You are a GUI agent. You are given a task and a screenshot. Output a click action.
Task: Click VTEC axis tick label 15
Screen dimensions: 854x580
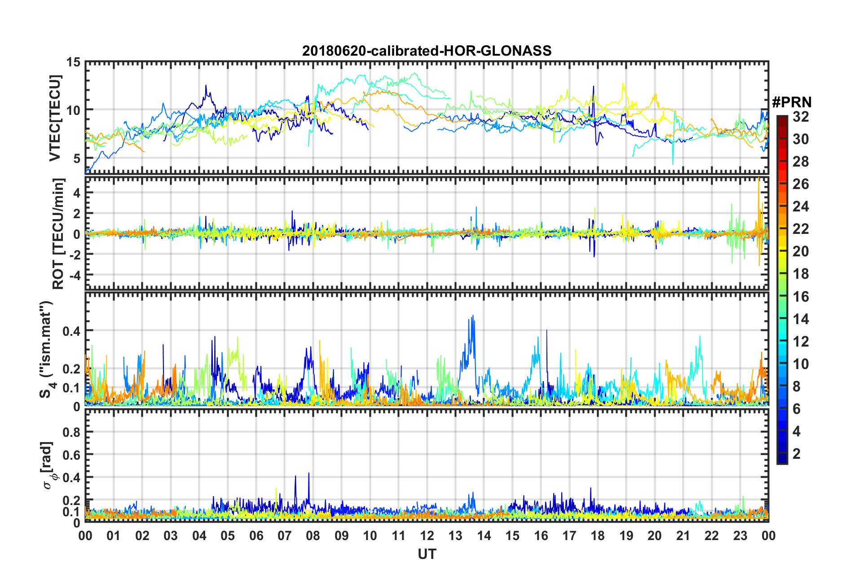73,62
